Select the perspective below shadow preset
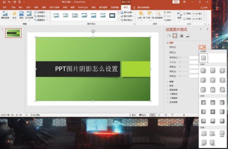Screen dimensions: 228x149 (222, 133)
